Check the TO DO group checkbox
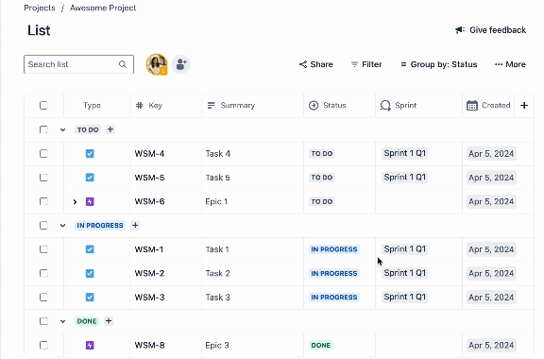Image resolution: width=544 pixels, height=359 pixels. (x=43, y=129)
